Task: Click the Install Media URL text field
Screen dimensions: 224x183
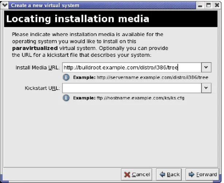Action: [132, 67]
